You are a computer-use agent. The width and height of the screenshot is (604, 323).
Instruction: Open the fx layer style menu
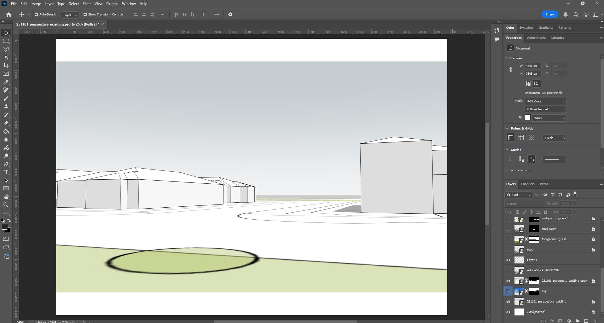(552, 321)
